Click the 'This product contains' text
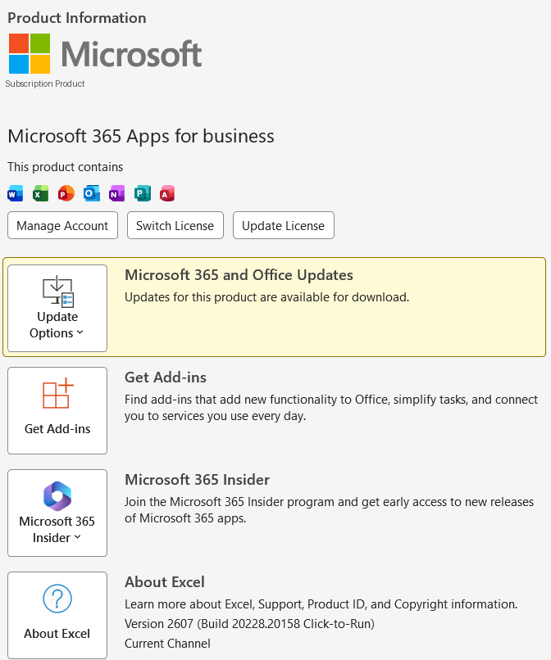 (66, 167)
